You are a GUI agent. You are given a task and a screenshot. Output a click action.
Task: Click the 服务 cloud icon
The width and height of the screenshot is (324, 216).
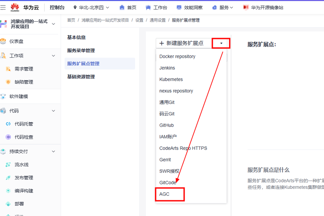point(214,8)
